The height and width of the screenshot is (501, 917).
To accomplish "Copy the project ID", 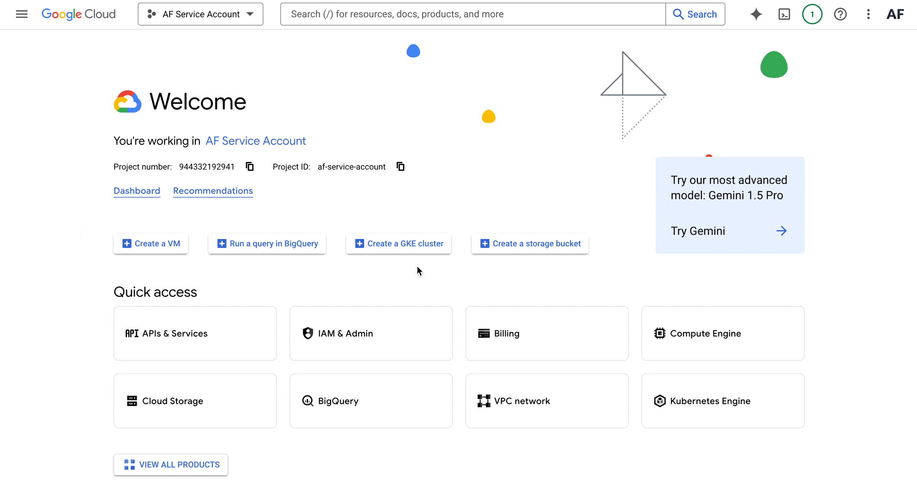I will tap(400, 166).
